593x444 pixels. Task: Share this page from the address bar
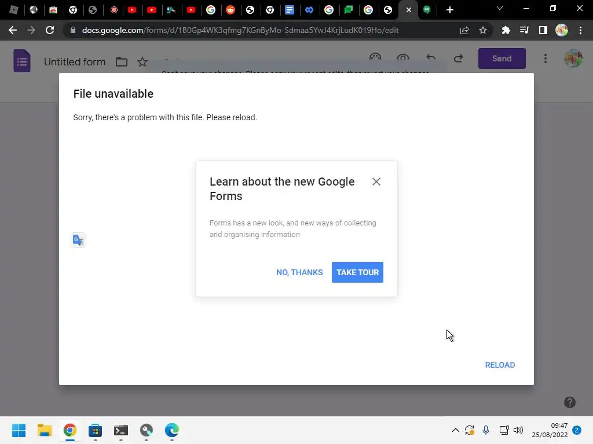pos(464,30)
